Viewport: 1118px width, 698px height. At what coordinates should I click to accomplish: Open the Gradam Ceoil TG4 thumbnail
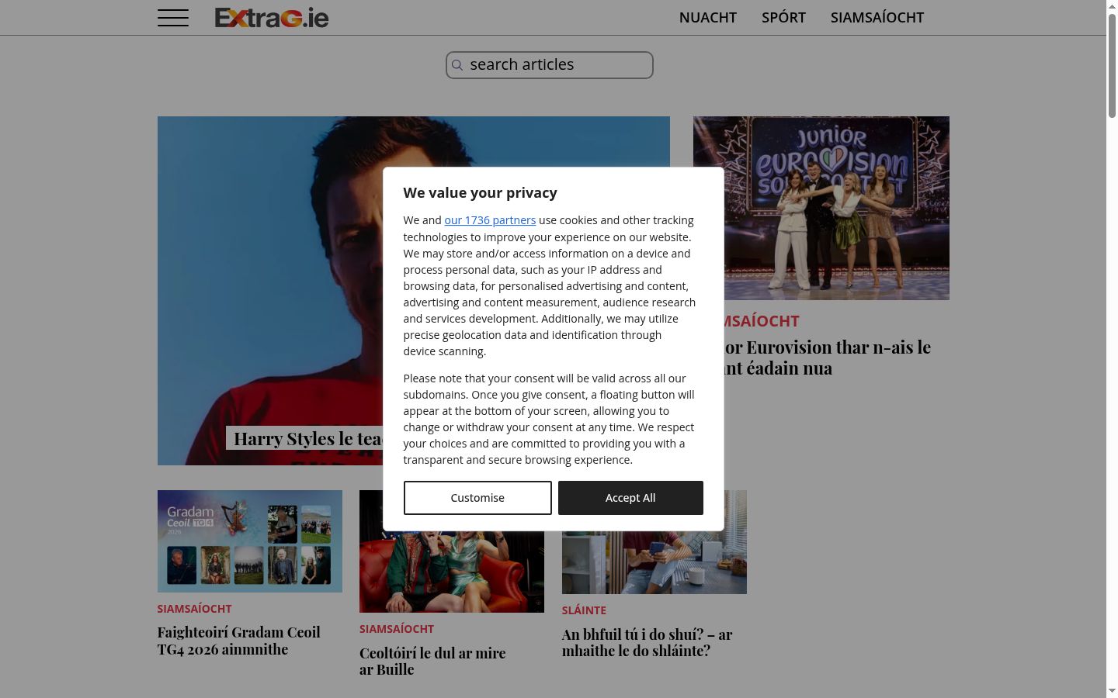click(250, 541)
